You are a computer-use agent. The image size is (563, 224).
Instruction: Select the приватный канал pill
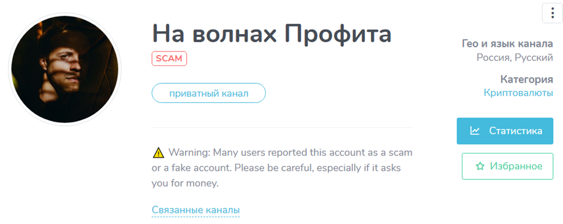coord(209,93)
